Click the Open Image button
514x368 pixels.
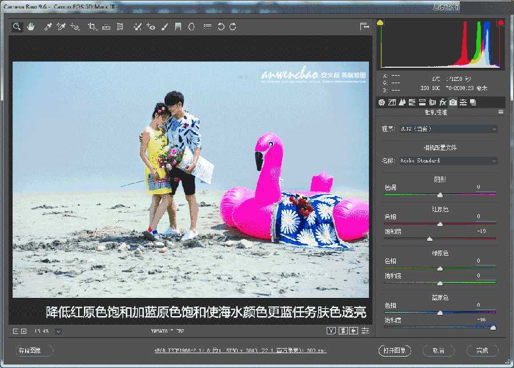click(395, 350)
